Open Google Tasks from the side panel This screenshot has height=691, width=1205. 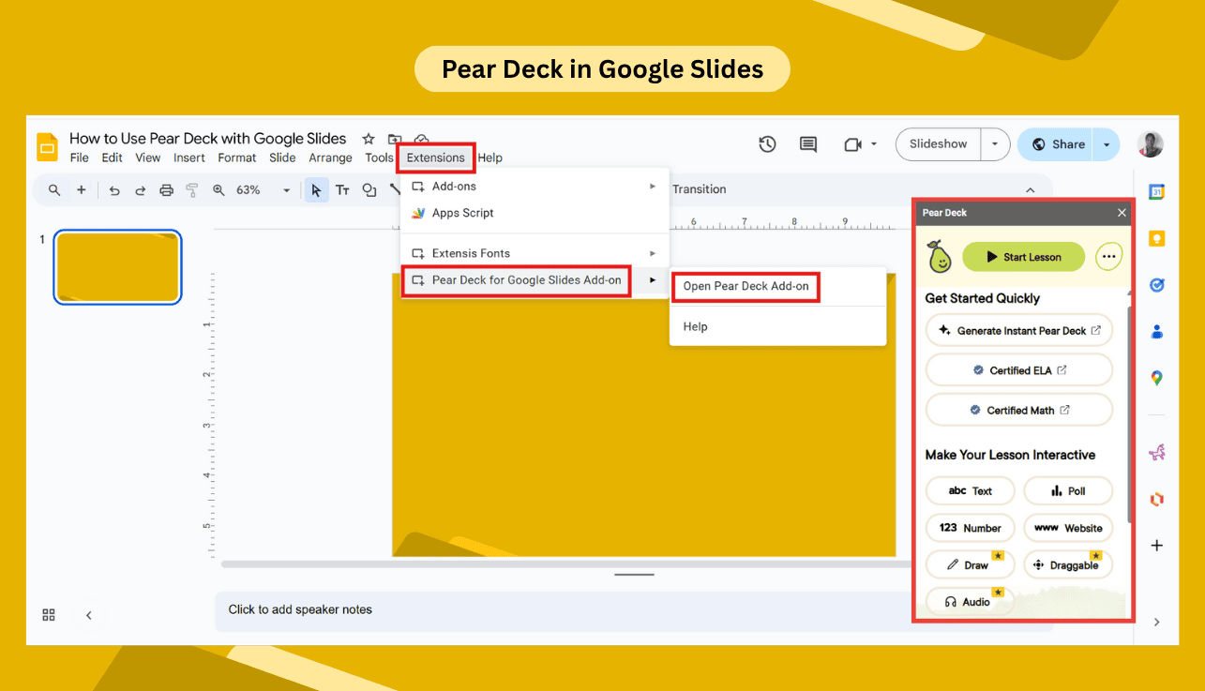(1156, 285)
